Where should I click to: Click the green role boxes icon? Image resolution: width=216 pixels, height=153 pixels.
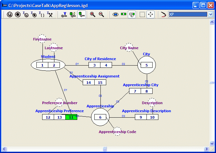coord(124,14)
